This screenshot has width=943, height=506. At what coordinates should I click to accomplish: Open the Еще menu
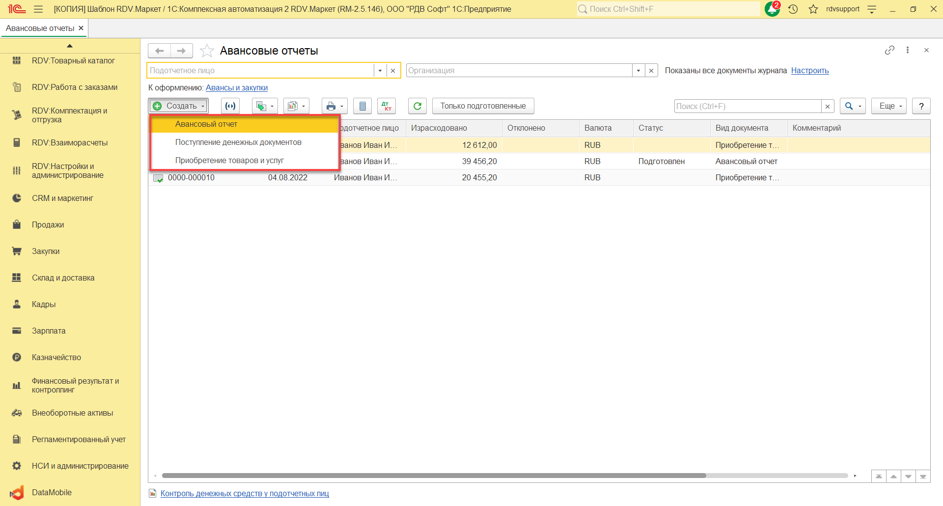pos(888,106)
